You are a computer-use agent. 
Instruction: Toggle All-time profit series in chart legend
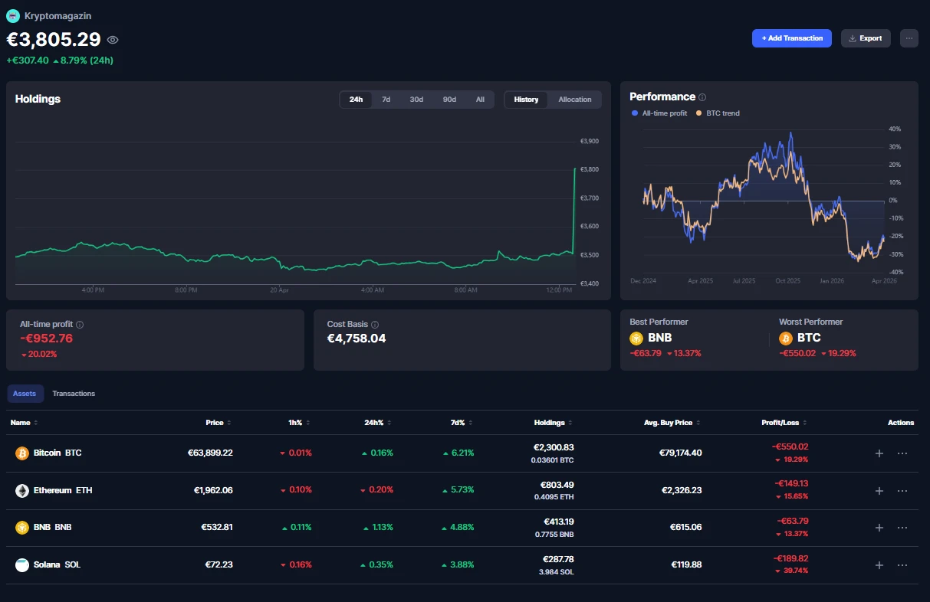(x=659, y=113)
